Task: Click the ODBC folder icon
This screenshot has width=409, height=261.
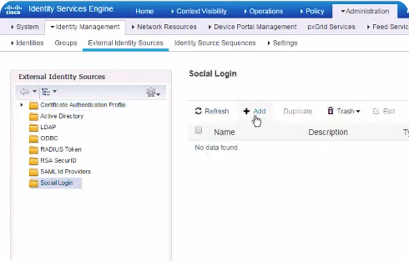Action: point(34,139)
